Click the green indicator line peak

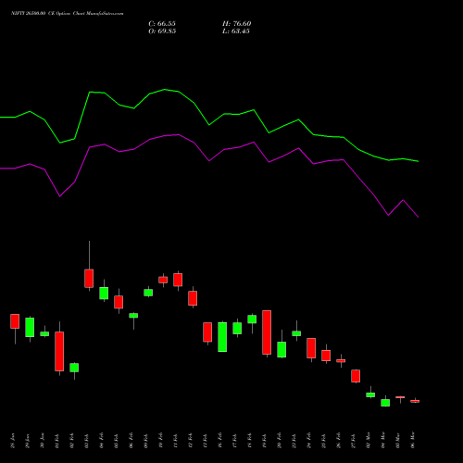(164, 90)
